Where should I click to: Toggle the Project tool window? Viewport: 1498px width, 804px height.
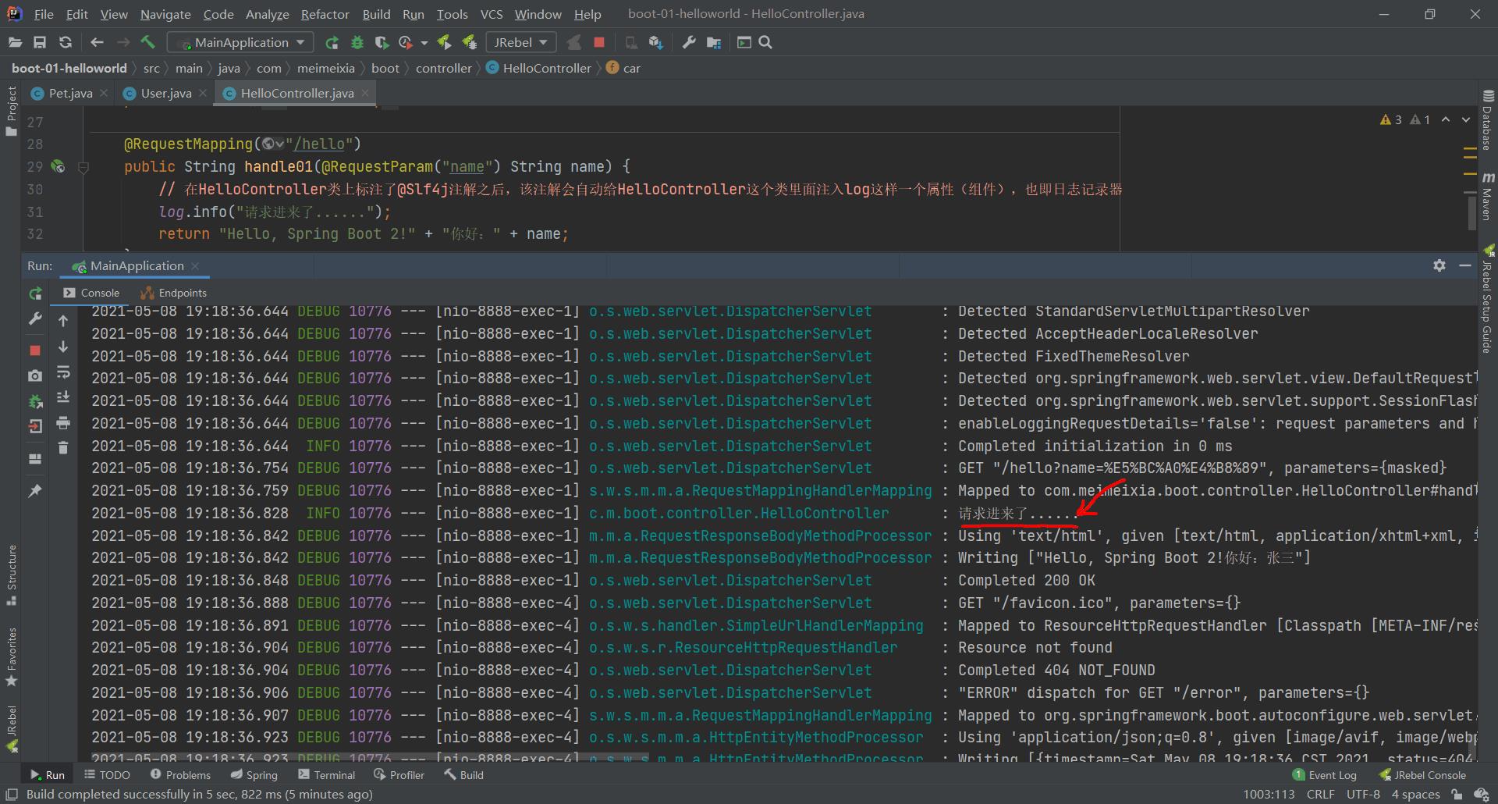tap(11, 111)
